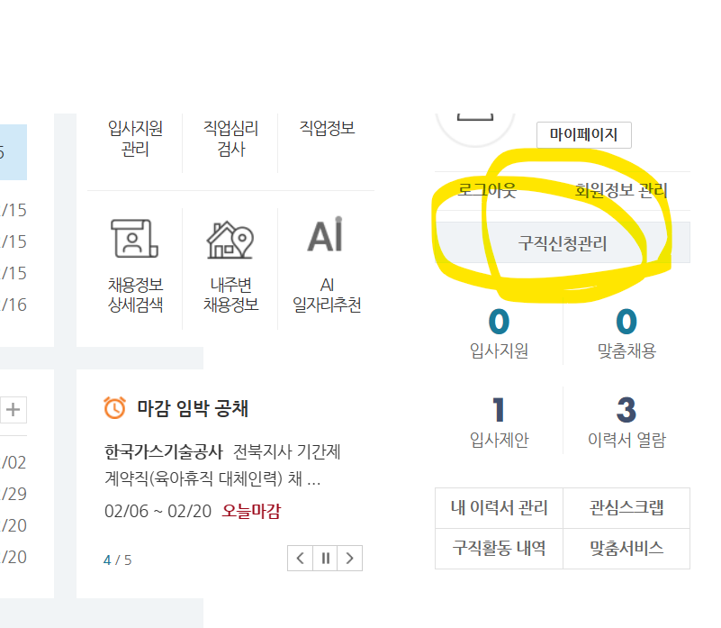This screenshot has height=628, width=721.
Task: Click 로그아웃 link
Action: tap(487, 190)
